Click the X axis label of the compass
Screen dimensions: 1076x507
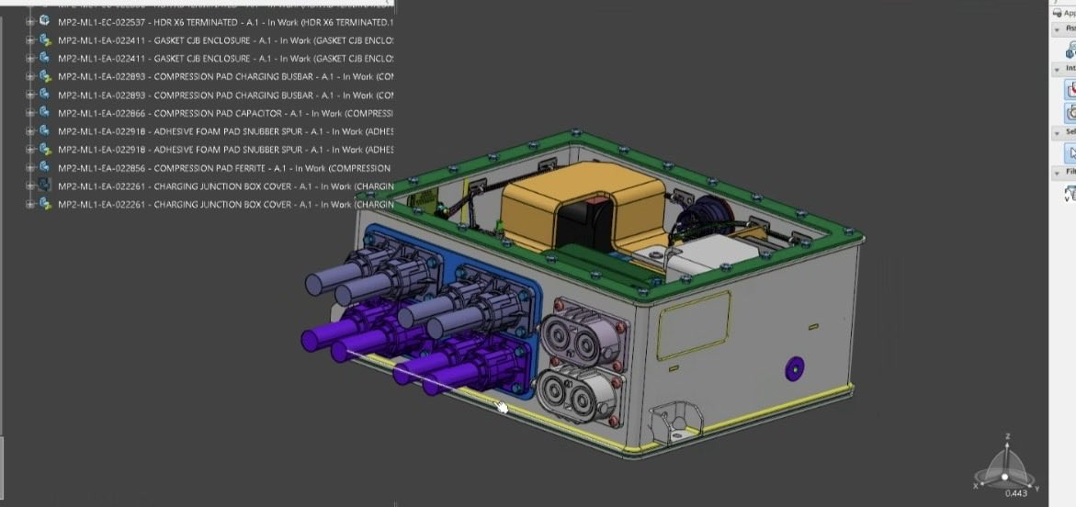tap(976, 486)
